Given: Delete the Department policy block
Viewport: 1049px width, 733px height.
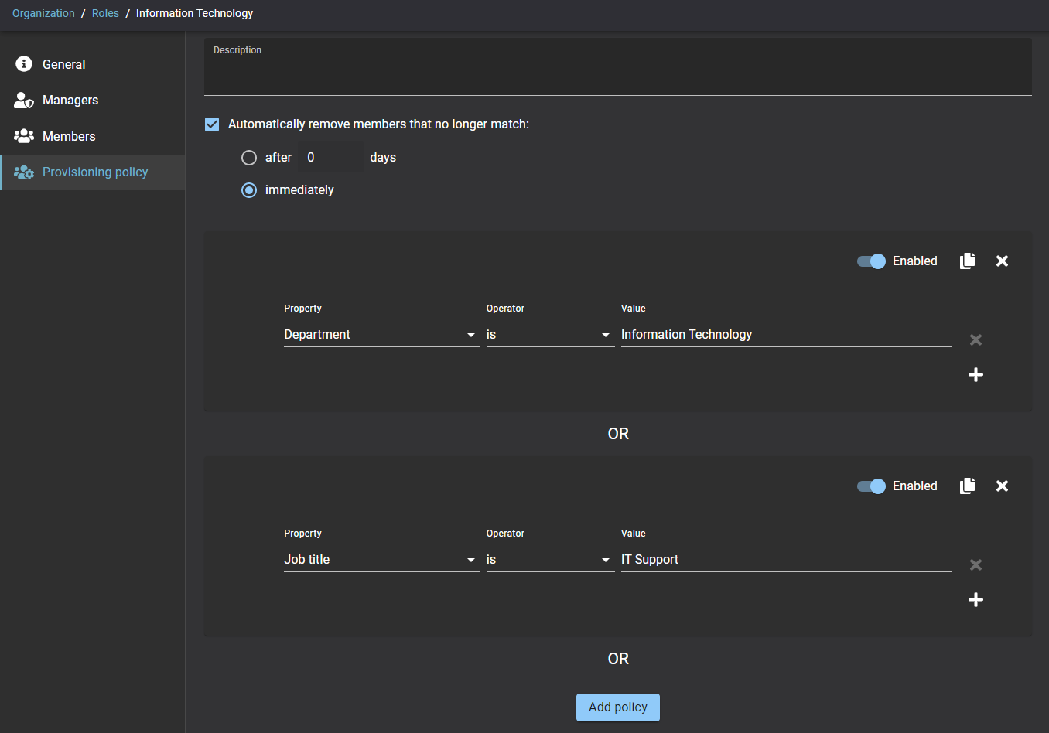Looking at the screenshot, I should coord(1002,261).
